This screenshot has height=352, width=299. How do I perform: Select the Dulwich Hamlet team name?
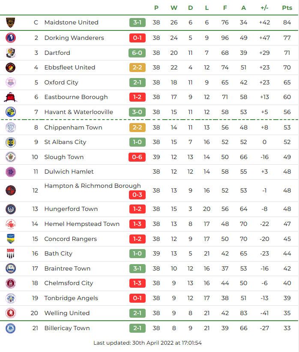69,171
